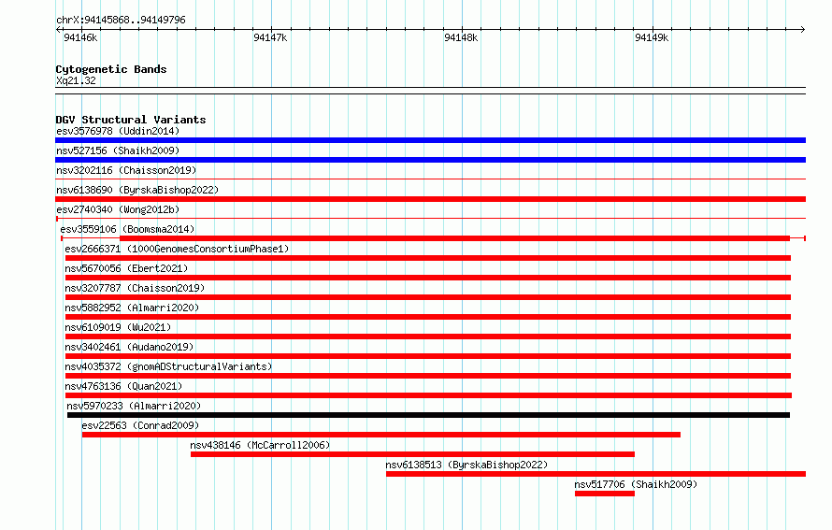The height and width of the screenshot is (530, 832).
Task: Click the nsv3202116 (Chaisson2019) label
Action: pyautogui.click(x=126, y=170)
